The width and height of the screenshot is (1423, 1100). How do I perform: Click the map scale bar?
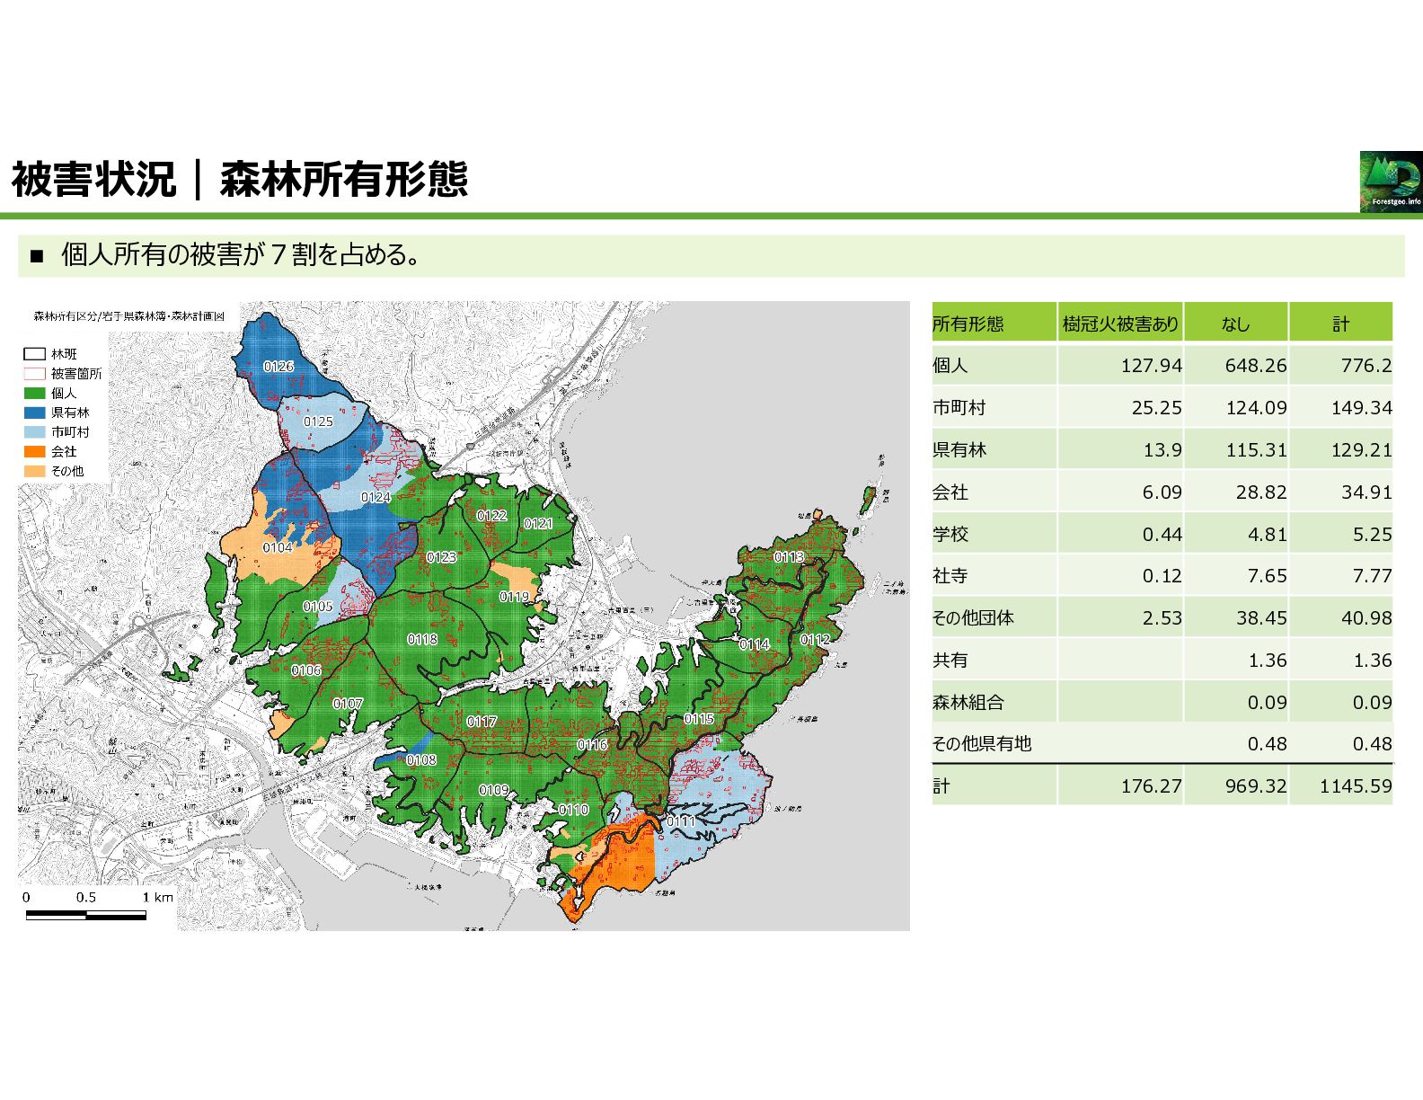86,915
